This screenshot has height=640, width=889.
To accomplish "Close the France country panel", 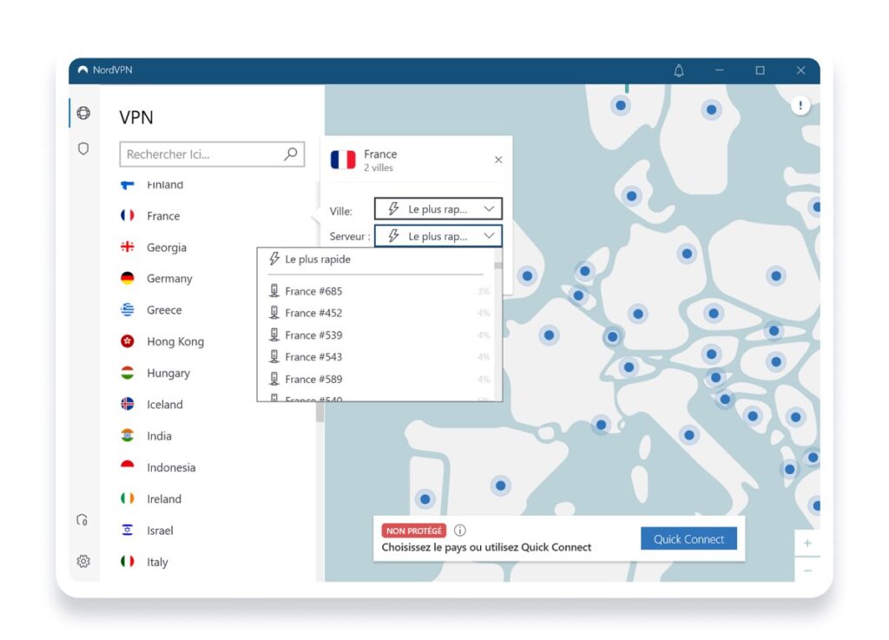I will click(x=497, y=160).
